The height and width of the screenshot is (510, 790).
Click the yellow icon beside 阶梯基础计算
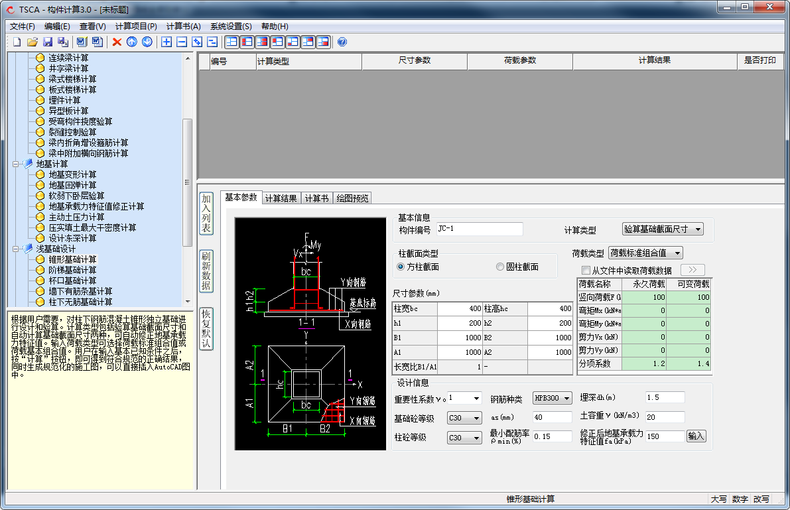point(40,270)
